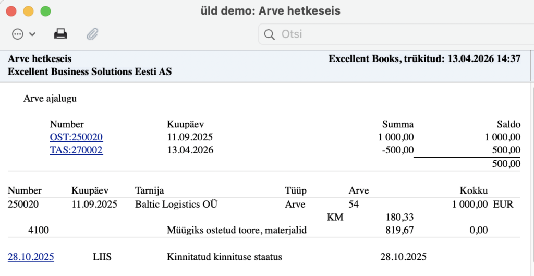
Task: Open attachments with the paperclip icon
Action: (x=92, y=34)
